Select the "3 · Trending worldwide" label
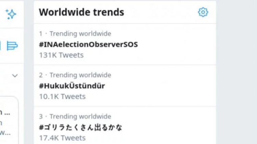Image resolution: width=257 pixels, height=144 pixels. point(75,117)
